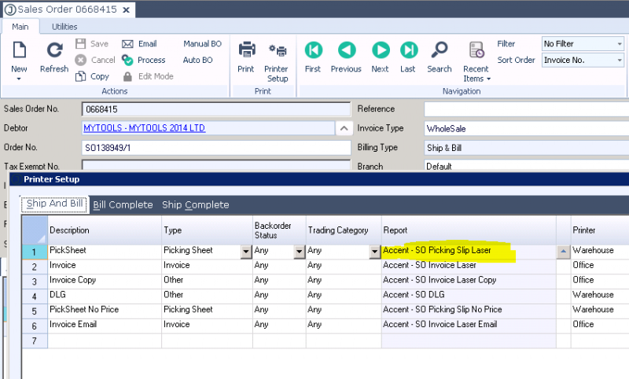Click the Print icon

coord(246,52)
